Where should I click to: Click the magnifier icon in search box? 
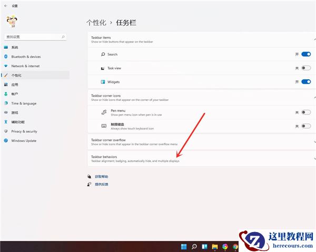pos(63,37)
